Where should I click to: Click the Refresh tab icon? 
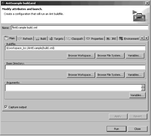pyautogui.click(x=20, y=39)
